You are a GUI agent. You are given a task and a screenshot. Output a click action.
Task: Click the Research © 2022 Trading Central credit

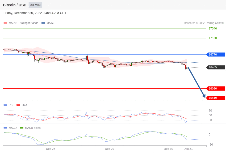click(x=204, y=23)
